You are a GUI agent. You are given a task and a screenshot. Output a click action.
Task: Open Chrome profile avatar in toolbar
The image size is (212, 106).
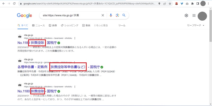(x=203, y=3)
